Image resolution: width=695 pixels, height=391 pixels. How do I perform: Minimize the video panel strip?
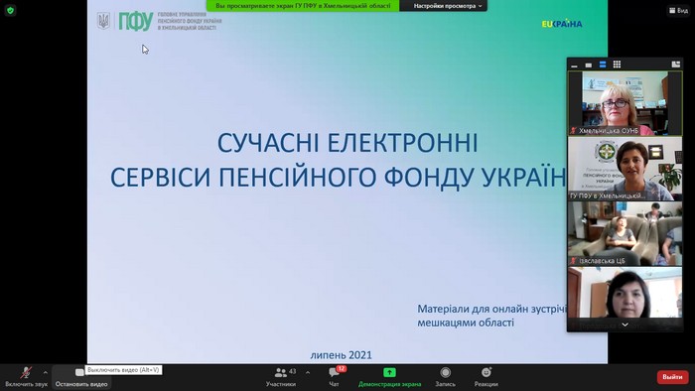[x=575, y=65]
